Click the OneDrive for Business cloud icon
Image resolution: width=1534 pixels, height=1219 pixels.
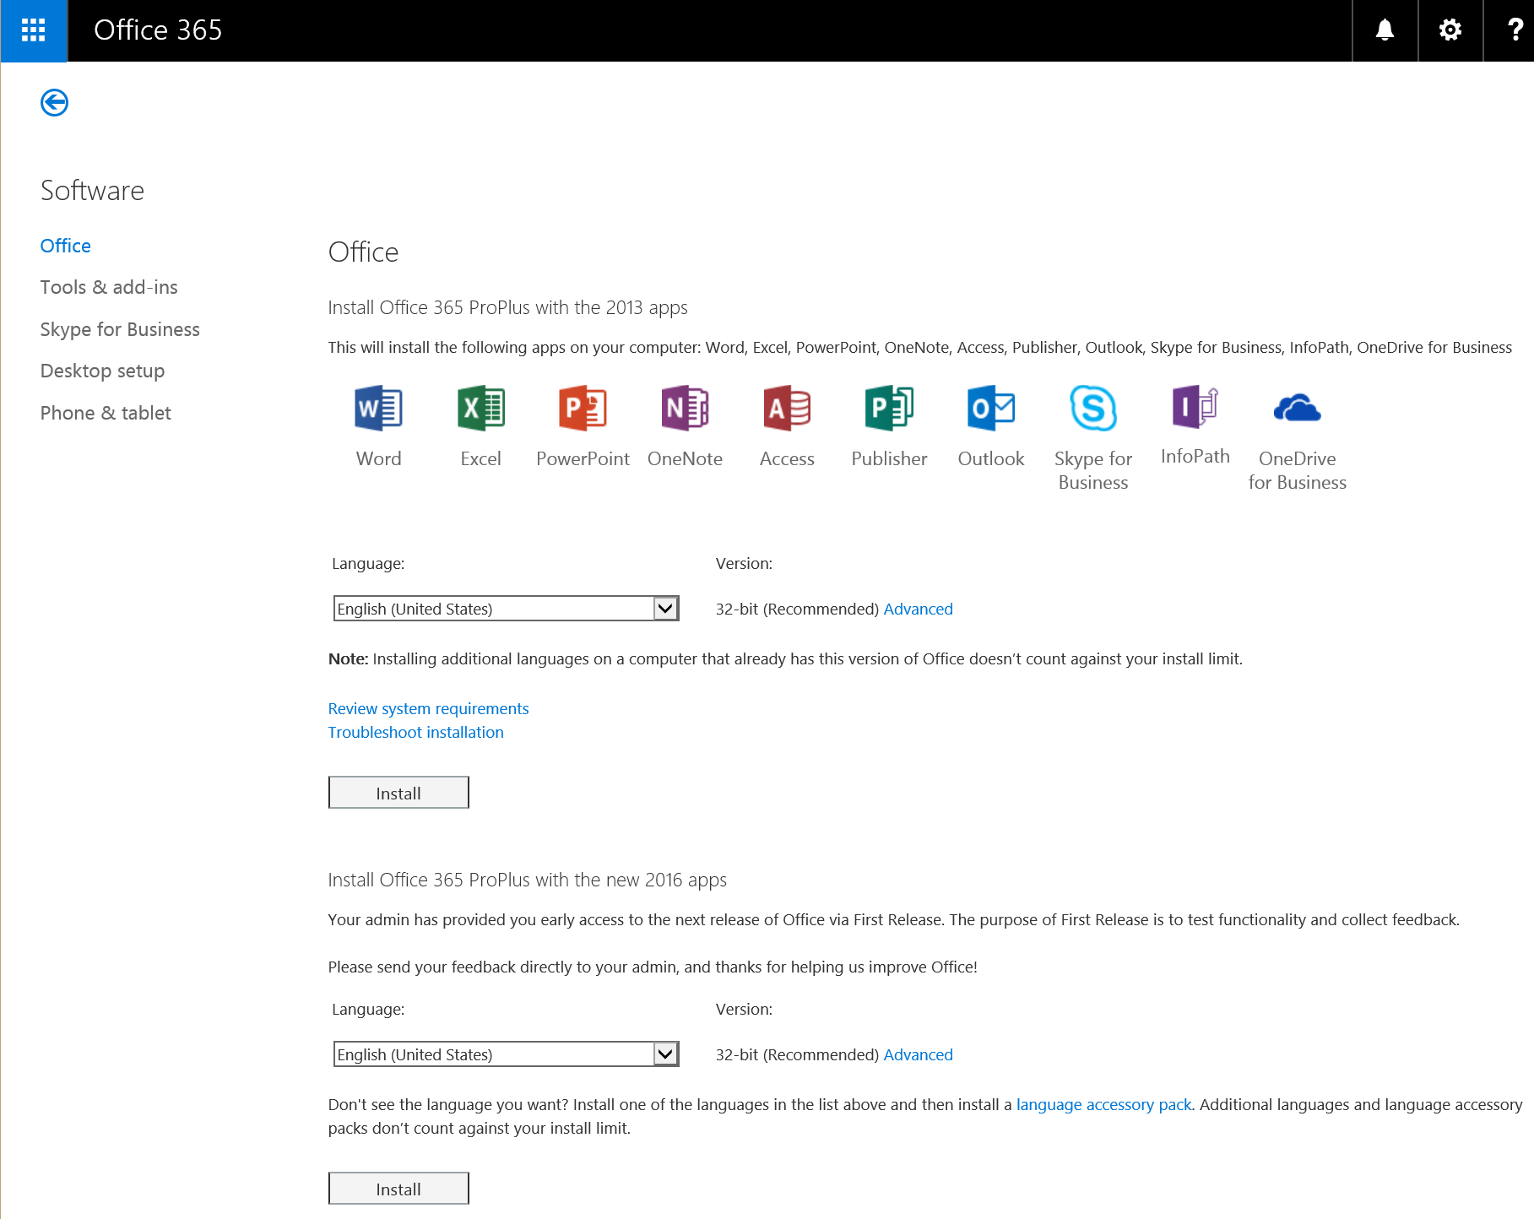click(1297, 409)
